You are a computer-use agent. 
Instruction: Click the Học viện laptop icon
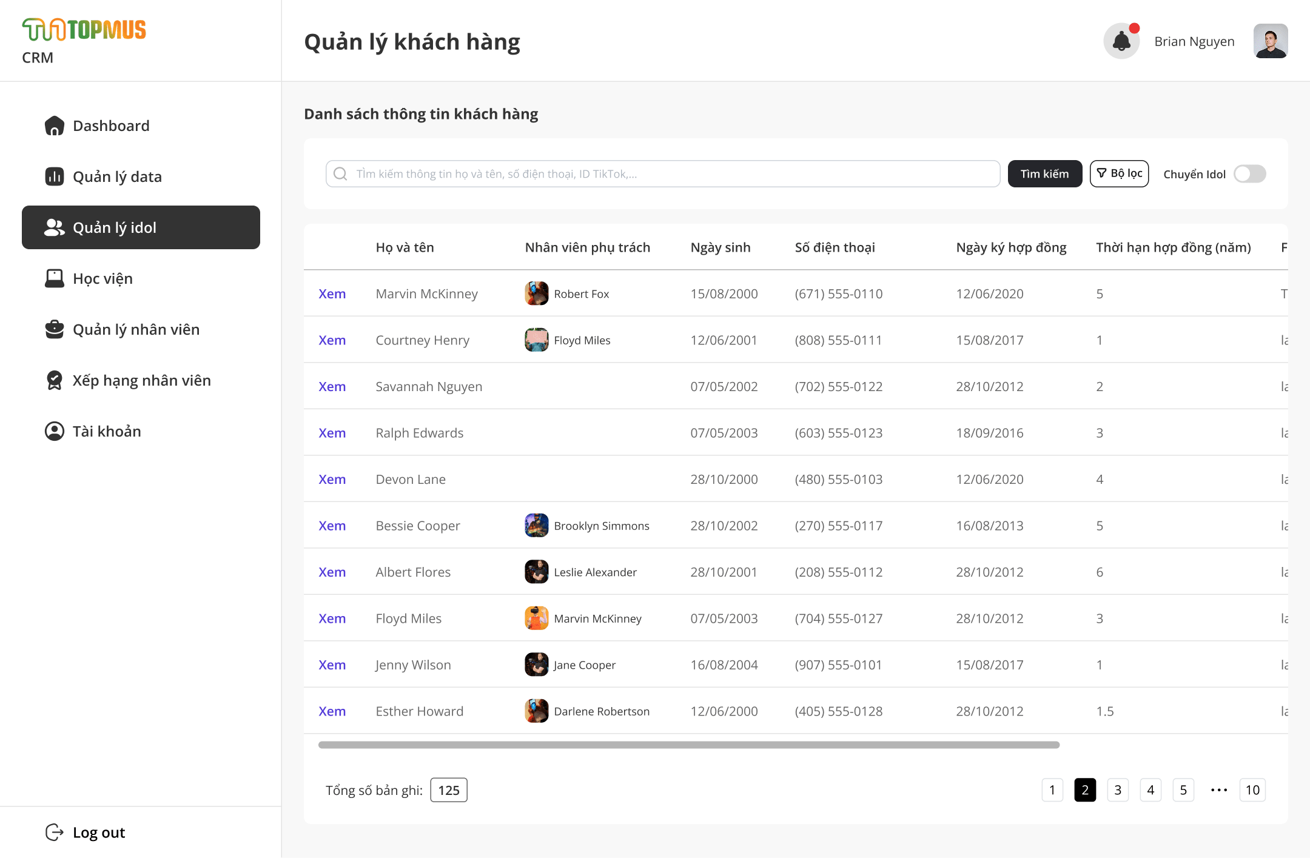coord(54,278)
